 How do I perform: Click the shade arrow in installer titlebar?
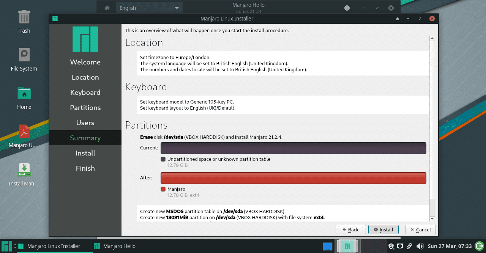point(398,19)
